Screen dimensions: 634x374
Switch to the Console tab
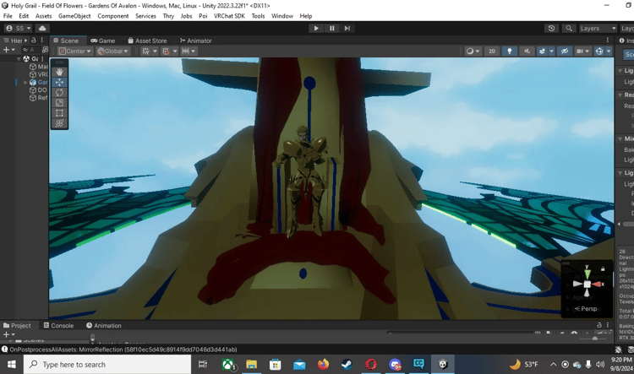pos(57,326)
